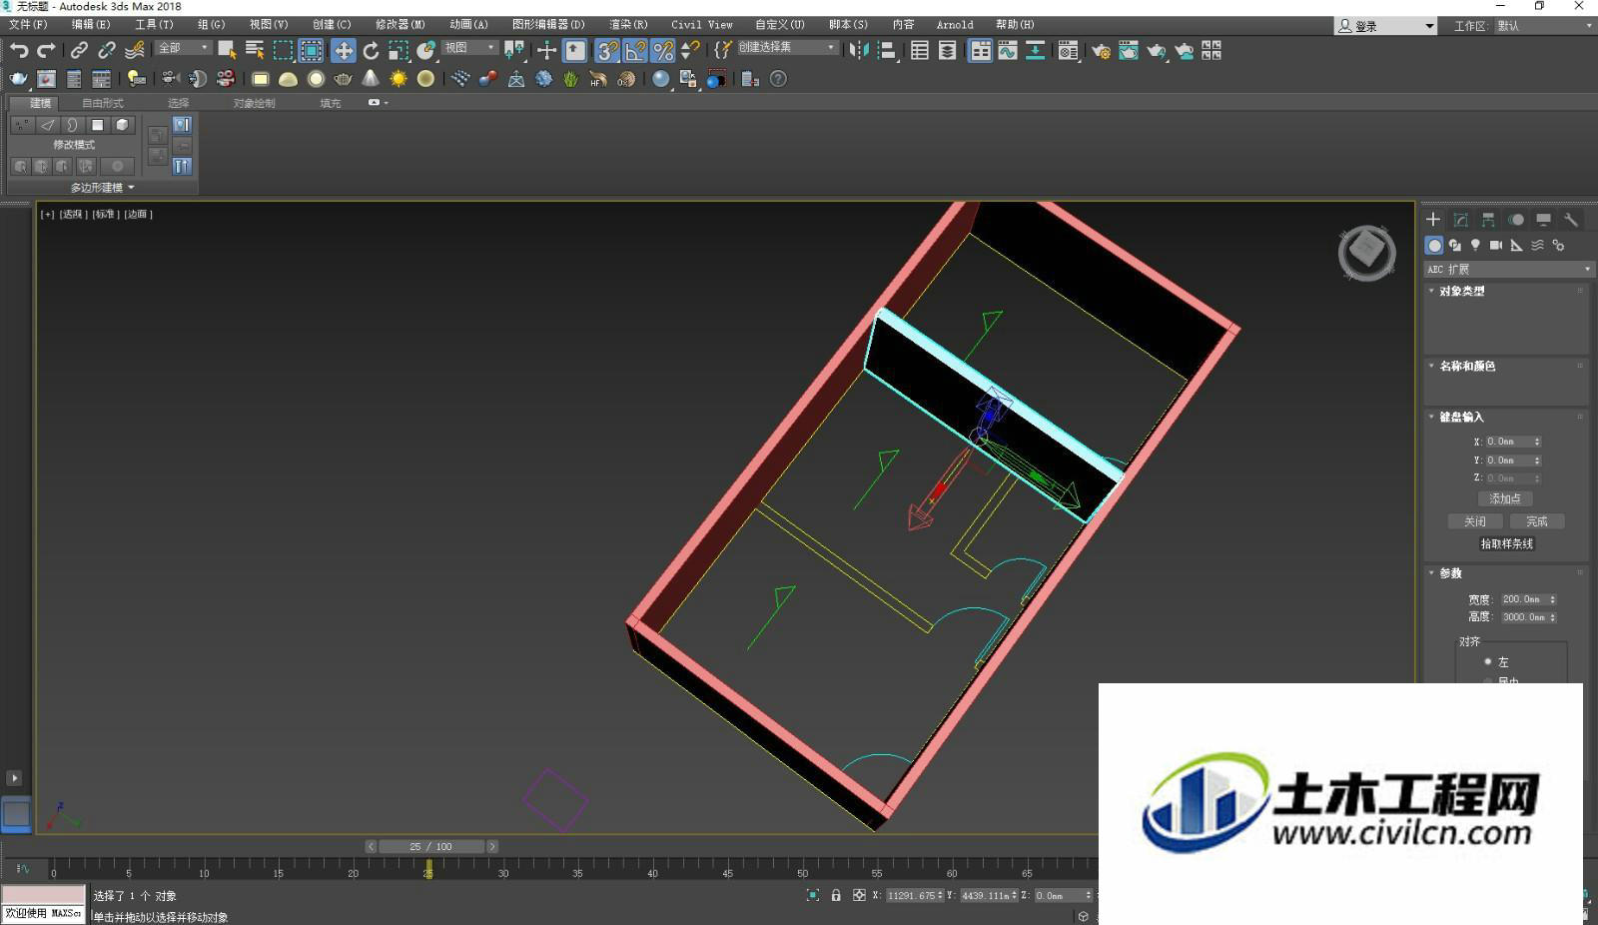Click the 完成 button
Viewport: 1598px width, 925px height.
click(1537, 521)
